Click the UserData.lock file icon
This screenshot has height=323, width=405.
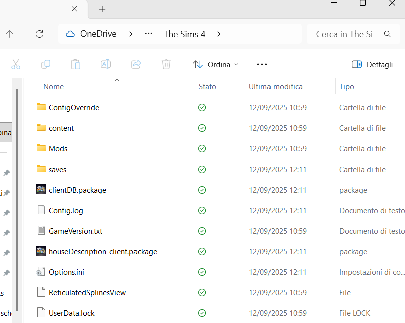41,312
